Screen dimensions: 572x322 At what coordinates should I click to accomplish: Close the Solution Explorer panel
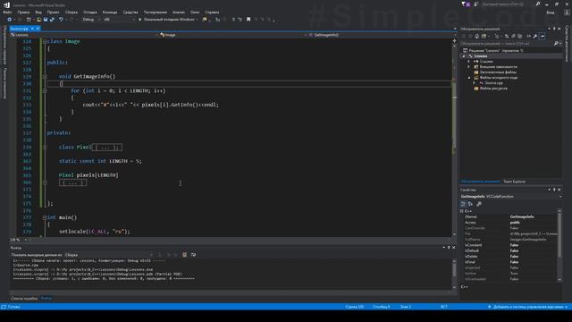tap(559, 29)
